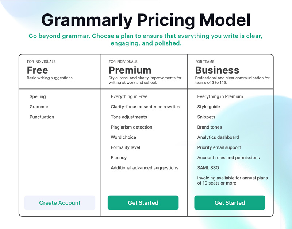
Task: Click the Grammar feature item
Action: (39, 107)
